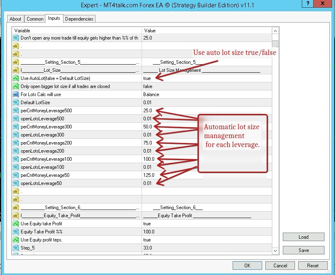The width and height of the screenshot is (335, 275).
Task: Click the ab icon for Setting_Section_6 row
Action: tap(16, 208)
